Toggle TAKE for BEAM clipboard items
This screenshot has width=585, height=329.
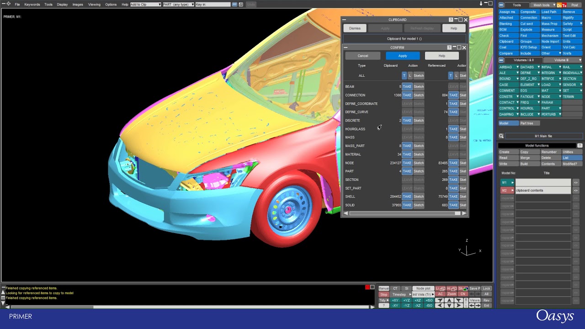coord(407,86)
